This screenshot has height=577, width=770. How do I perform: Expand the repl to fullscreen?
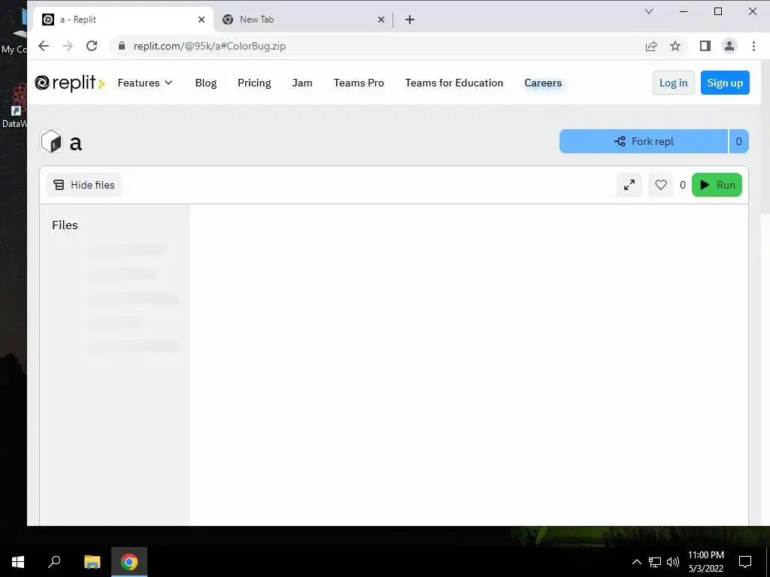tap(629, 185)
